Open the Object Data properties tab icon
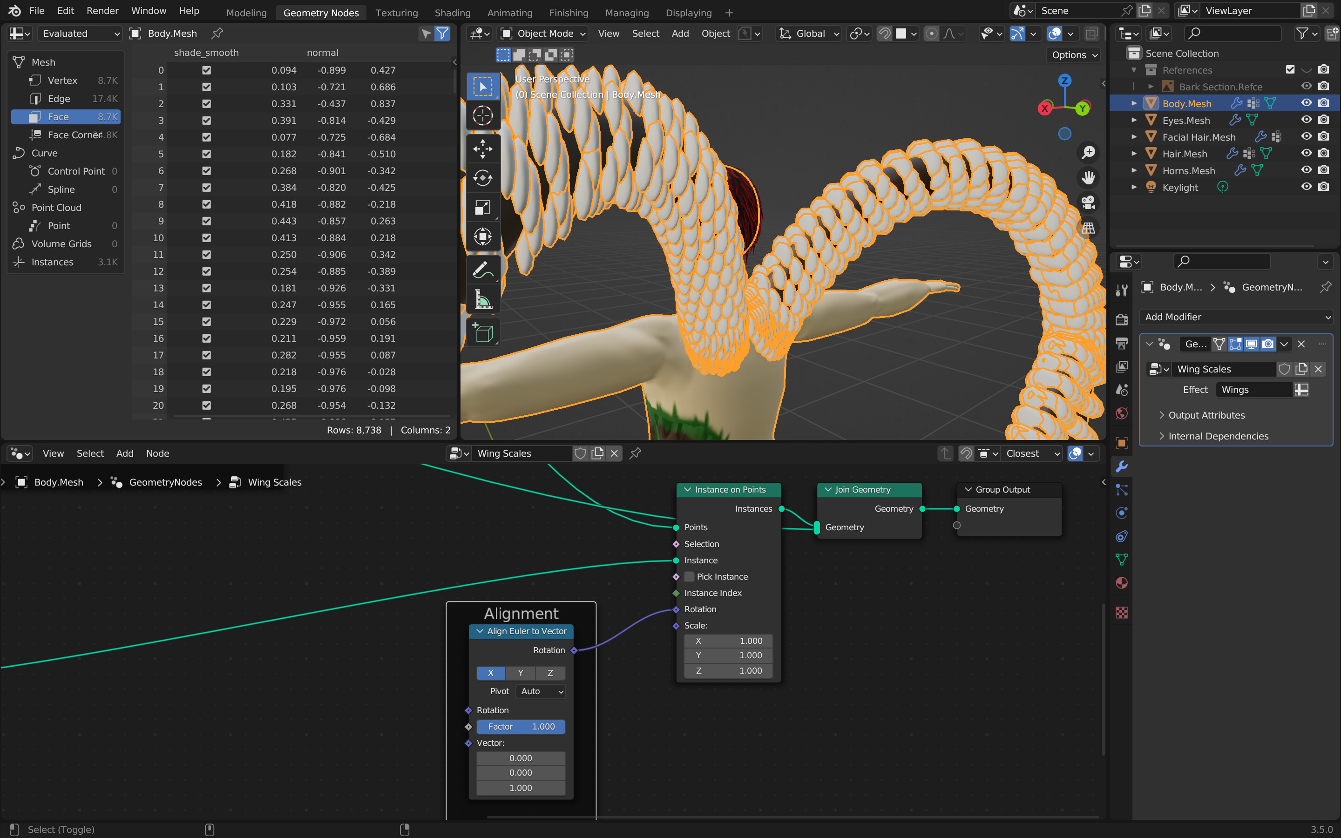 pos(1122,560)
